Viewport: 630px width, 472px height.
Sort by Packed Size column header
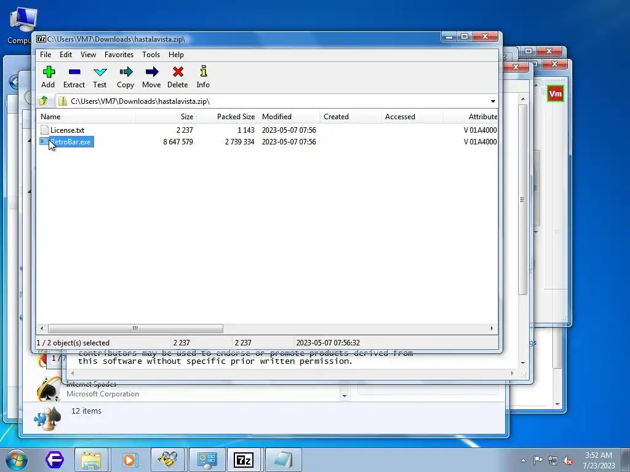pyautogui.click(x=227, y=117)
